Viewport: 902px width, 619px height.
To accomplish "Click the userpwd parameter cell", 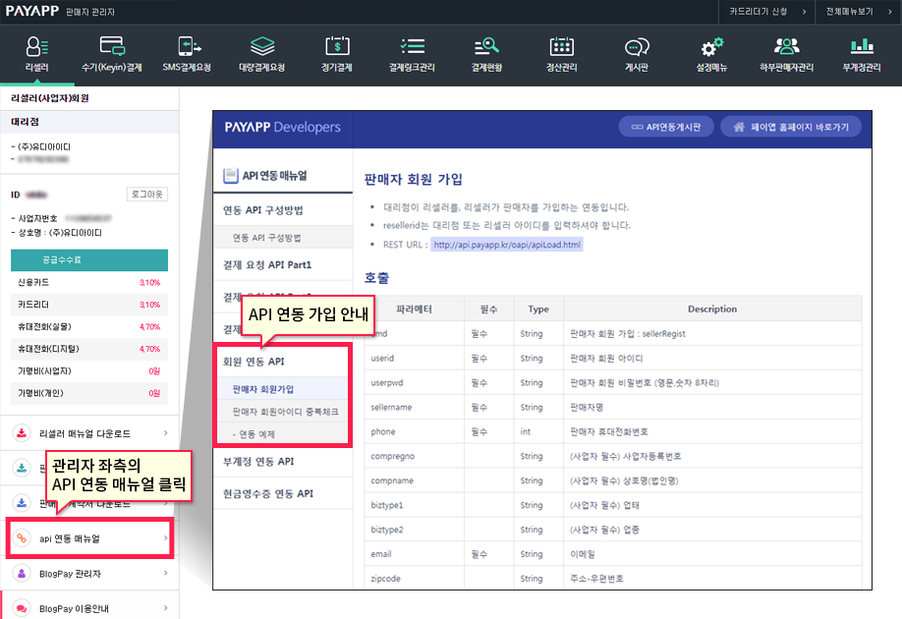I will 415,382.
